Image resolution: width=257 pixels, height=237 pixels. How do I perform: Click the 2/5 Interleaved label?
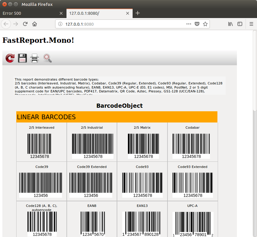coord(42,128)
